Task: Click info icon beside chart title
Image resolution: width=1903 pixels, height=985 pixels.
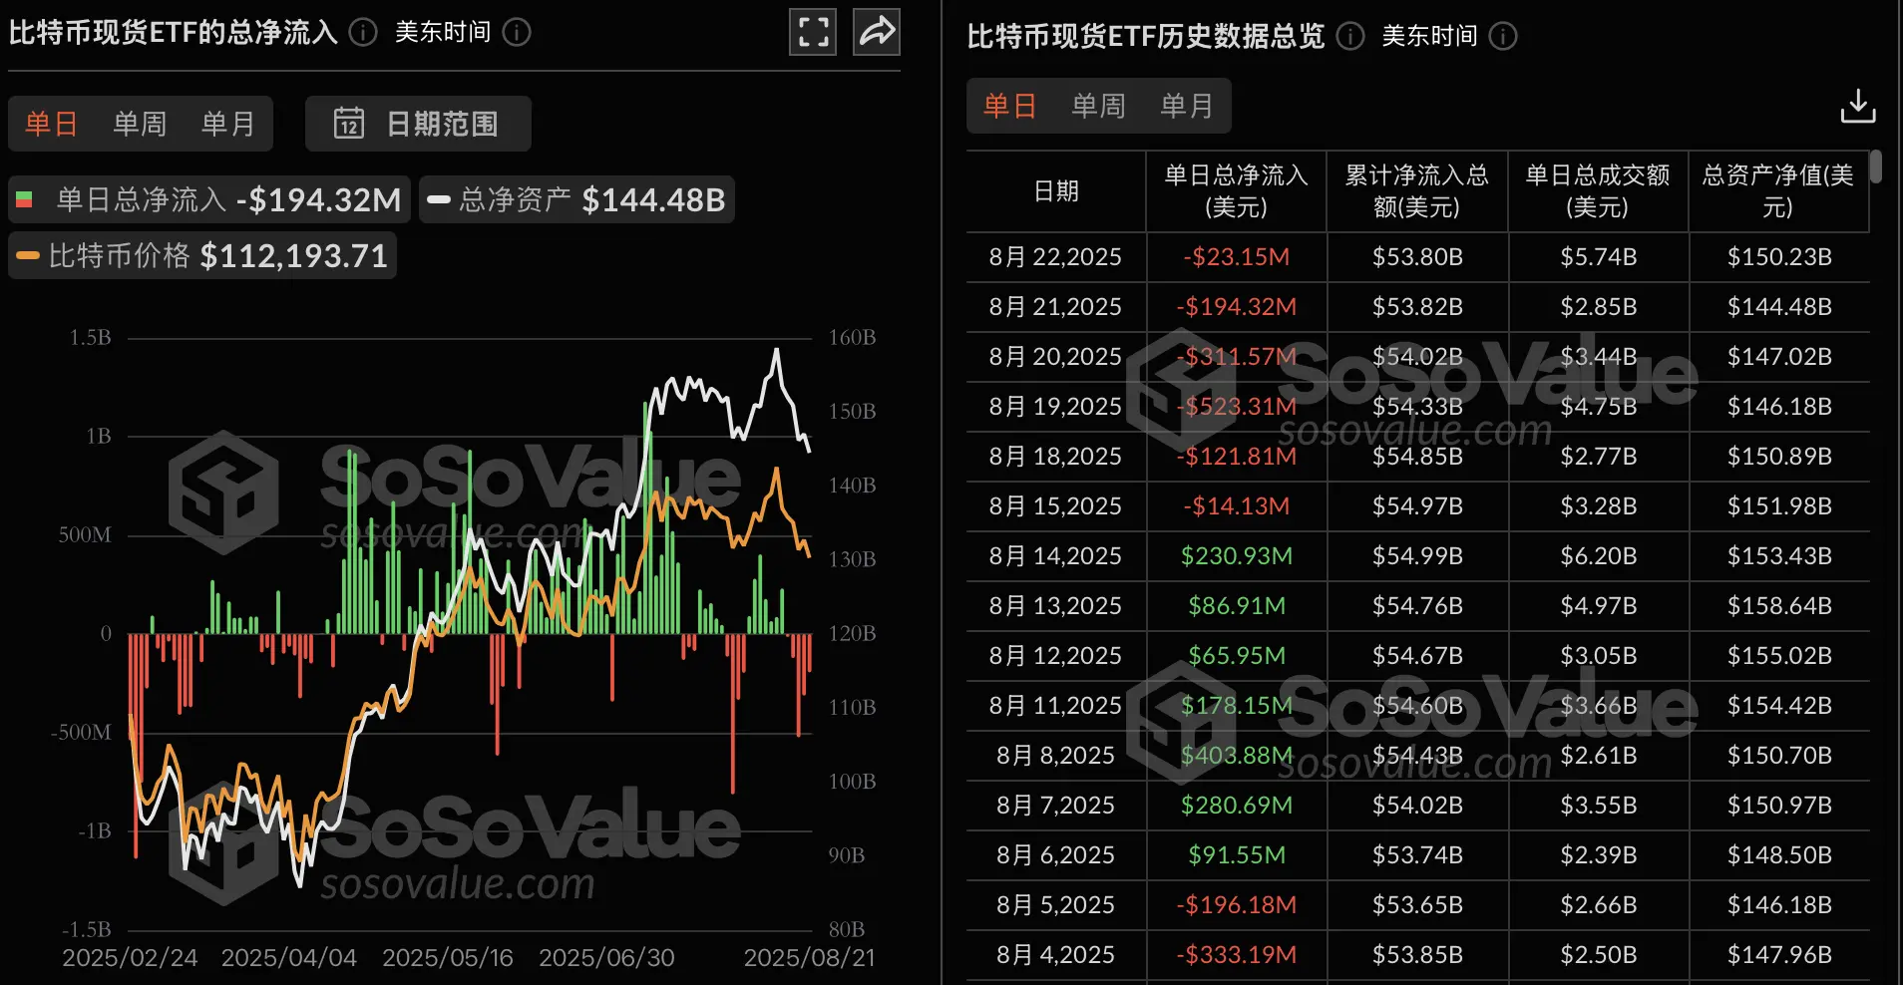Action: point(363,33)
